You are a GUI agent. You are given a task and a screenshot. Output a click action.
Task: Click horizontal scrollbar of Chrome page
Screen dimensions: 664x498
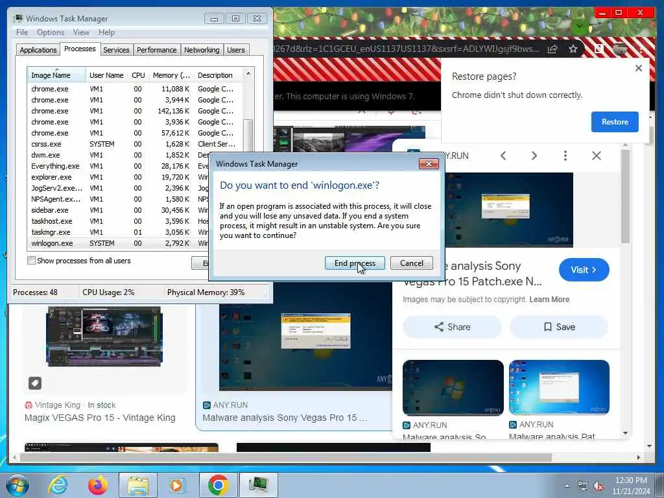[285, 457]
